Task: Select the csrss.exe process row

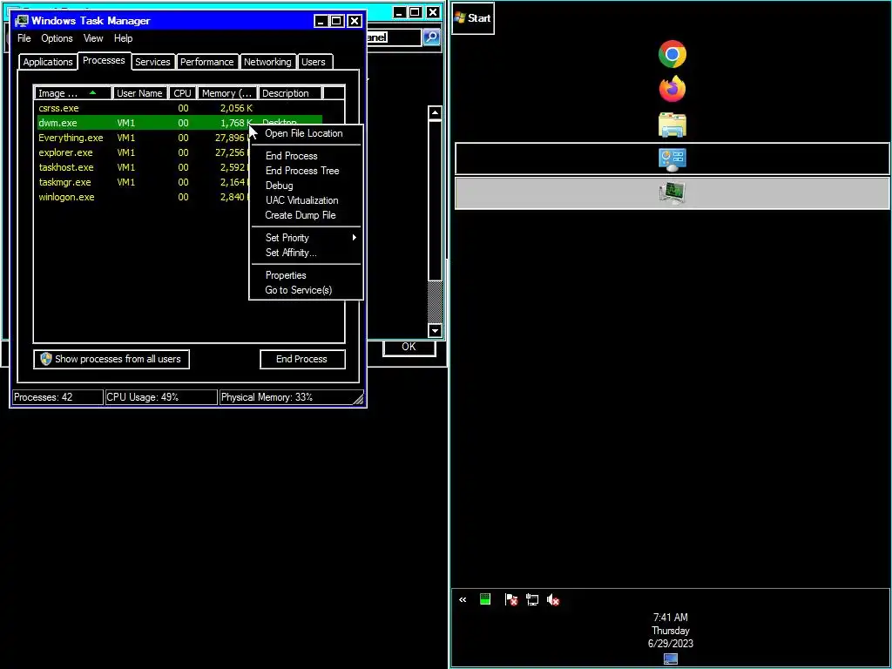Action: coord(179,108)
